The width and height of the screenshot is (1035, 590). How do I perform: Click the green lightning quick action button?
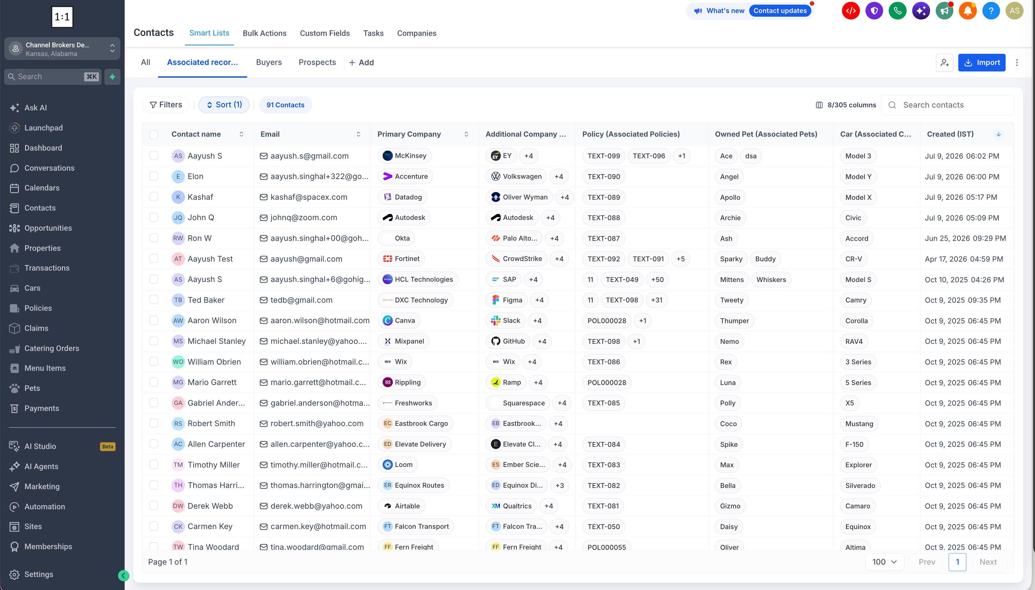pos(112,77)
